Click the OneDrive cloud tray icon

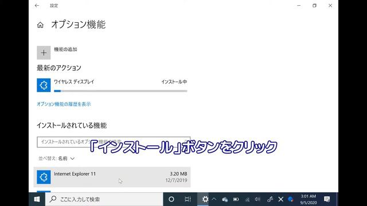pyautogui.click(x=225, y=200)
